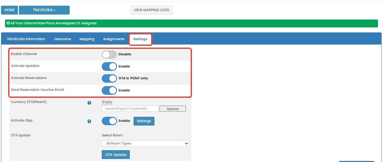This screenshot has height=162, width=384.
Task: Click the Activate Updates label text
Action: pos(25,66)
